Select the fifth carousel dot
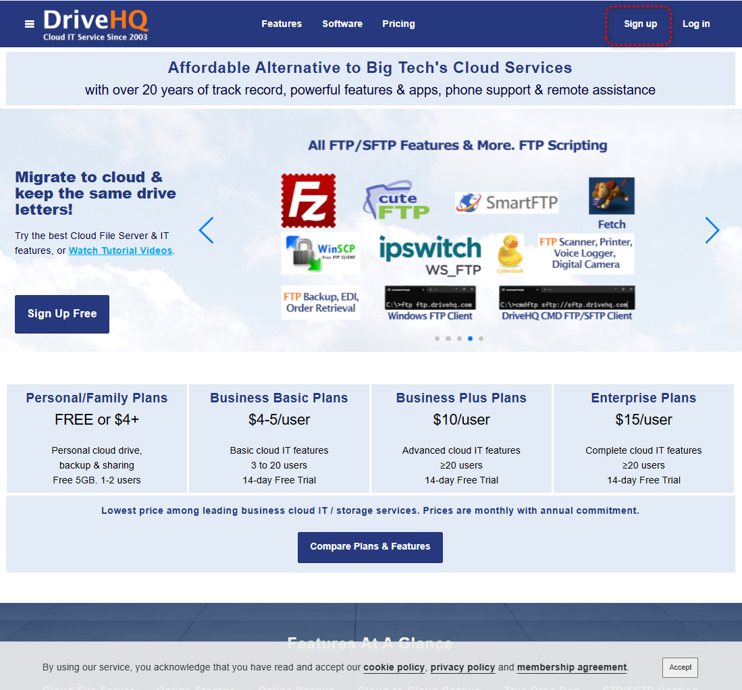Viewport: 742px width, 690px height. [x=481, y=338]
